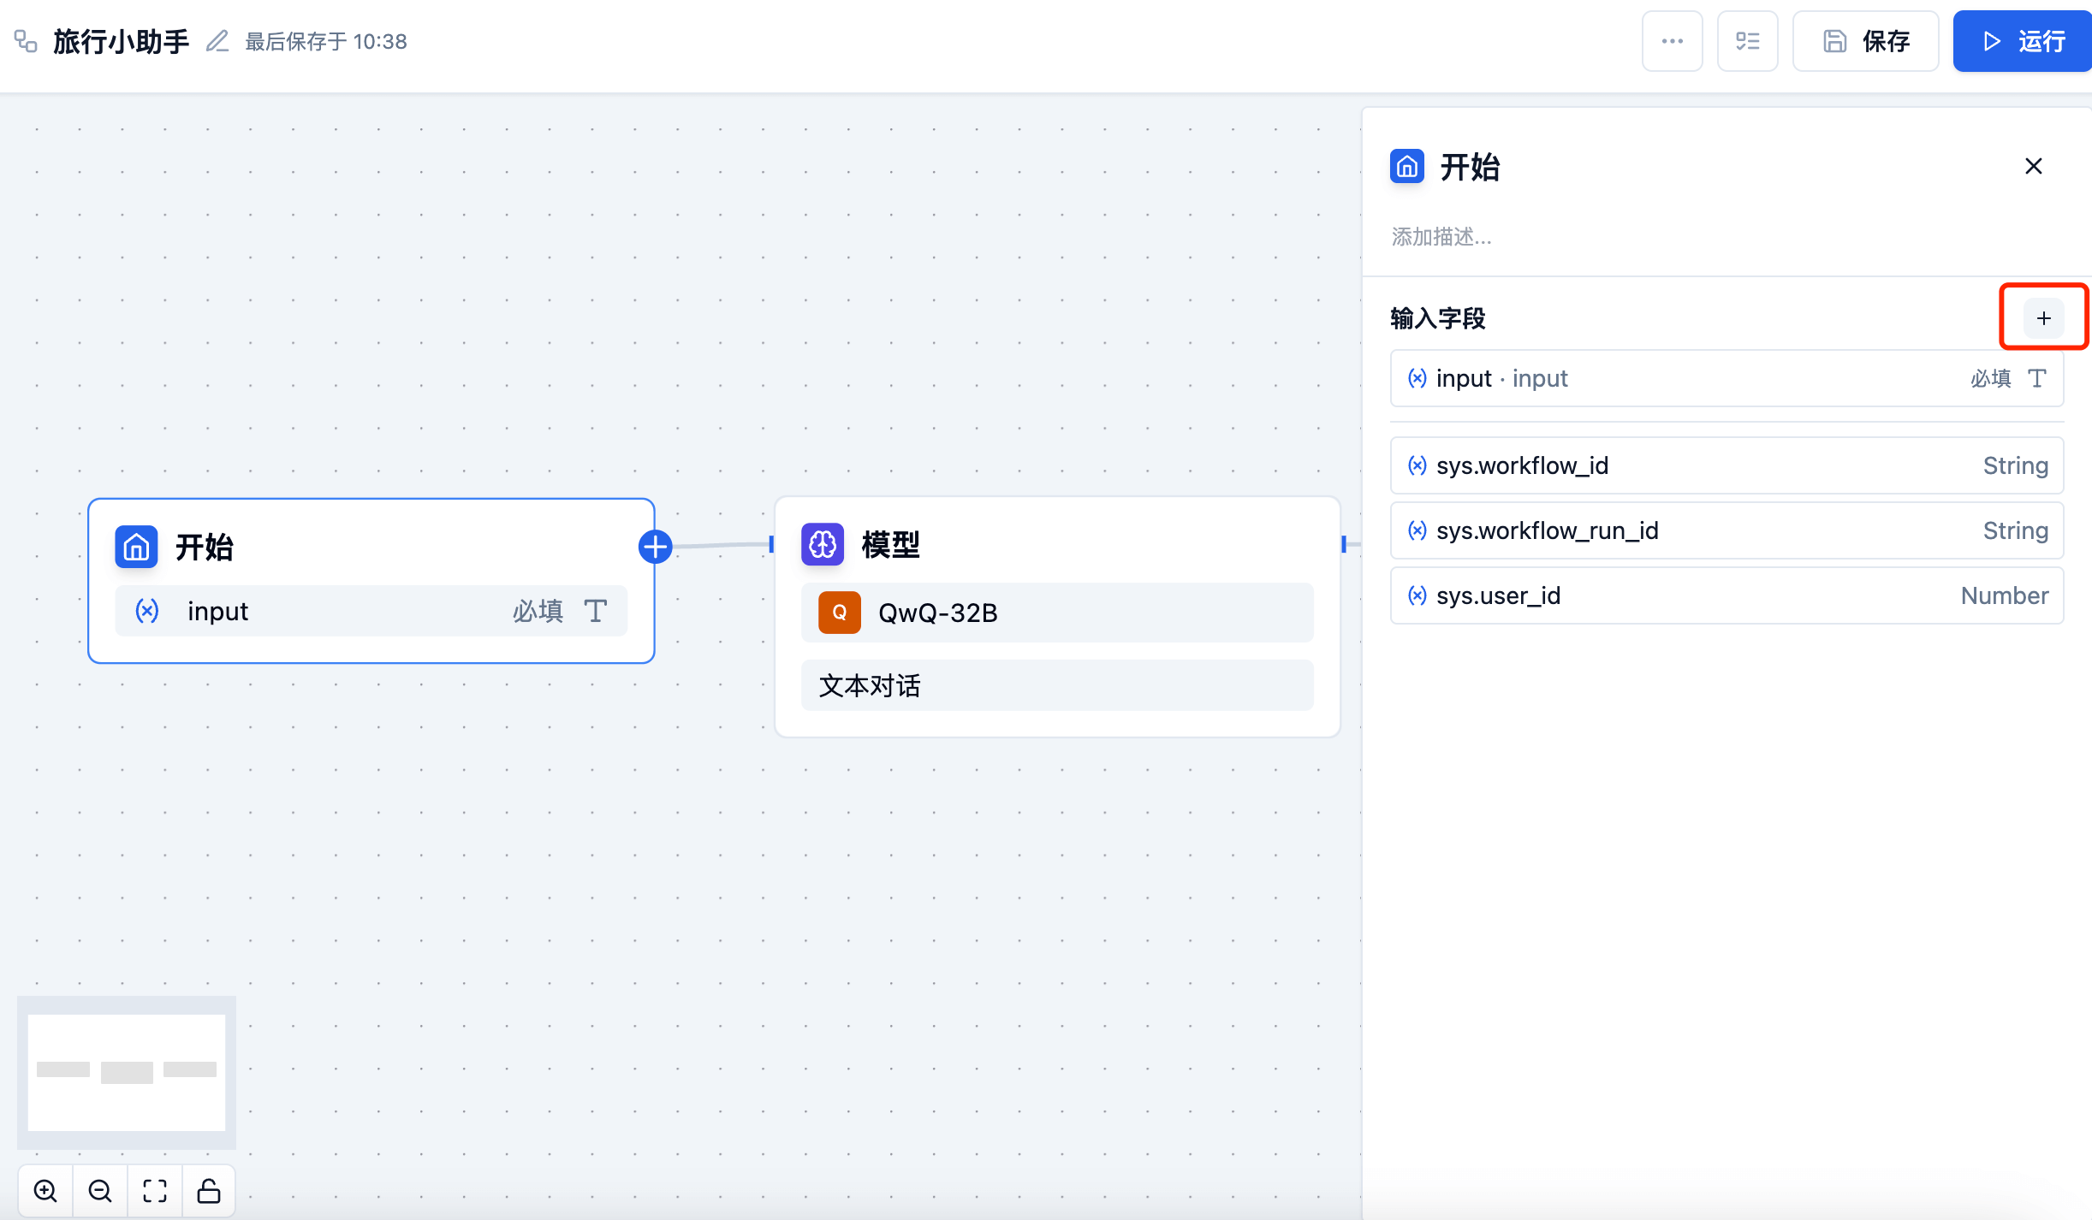2092x1220 pixels.
Task: Click the QwQ model logo inside 模型 node
Action: tap(839, 613)
